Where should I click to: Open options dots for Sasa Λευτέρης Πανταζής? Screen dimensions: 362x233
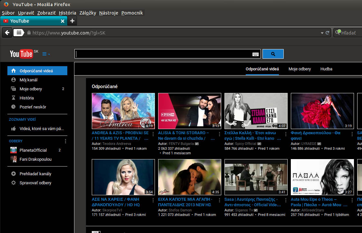pyautogui.click(x=286, y=200)
